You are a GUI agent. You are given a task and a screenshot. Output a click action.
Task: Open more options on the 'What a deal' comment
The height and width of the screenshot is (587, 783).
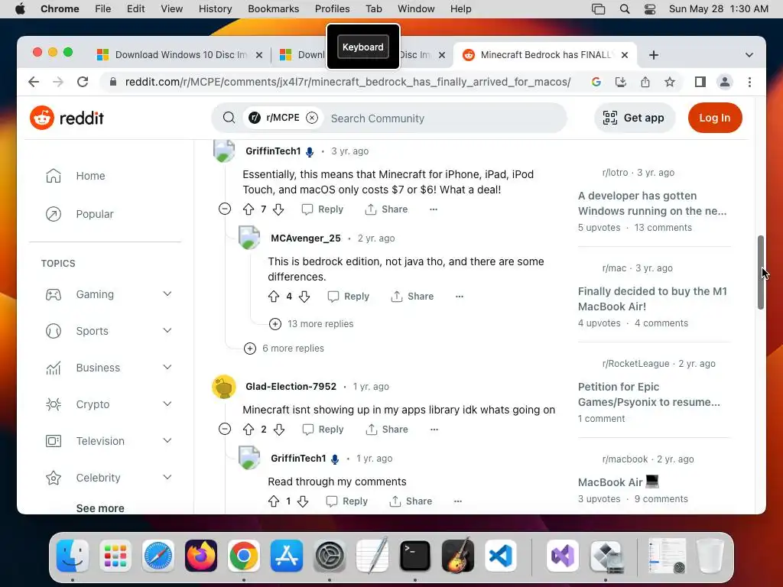[x=434, y=209]
